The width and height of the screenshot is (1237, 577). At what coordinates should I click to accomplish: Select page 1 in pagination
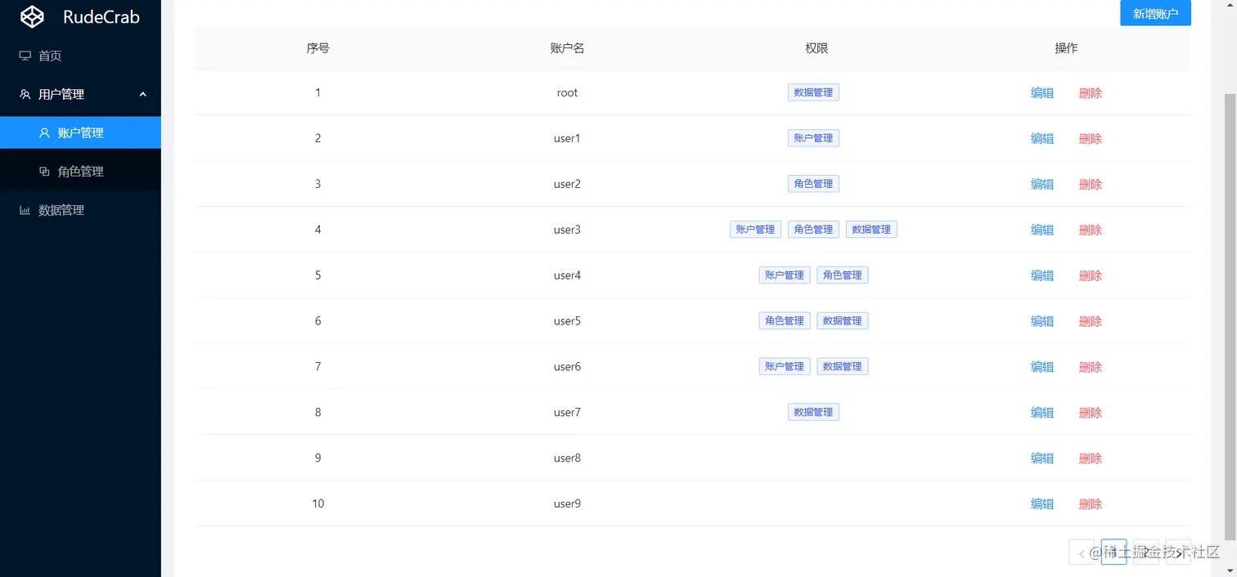click(1113, 552)
